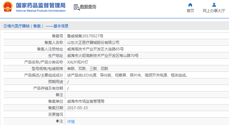Viewport: 229px width, 126px height.
Task: Open the 网上办事大厅 menu label
Action: pyautogui.click(x=214, y=11)
